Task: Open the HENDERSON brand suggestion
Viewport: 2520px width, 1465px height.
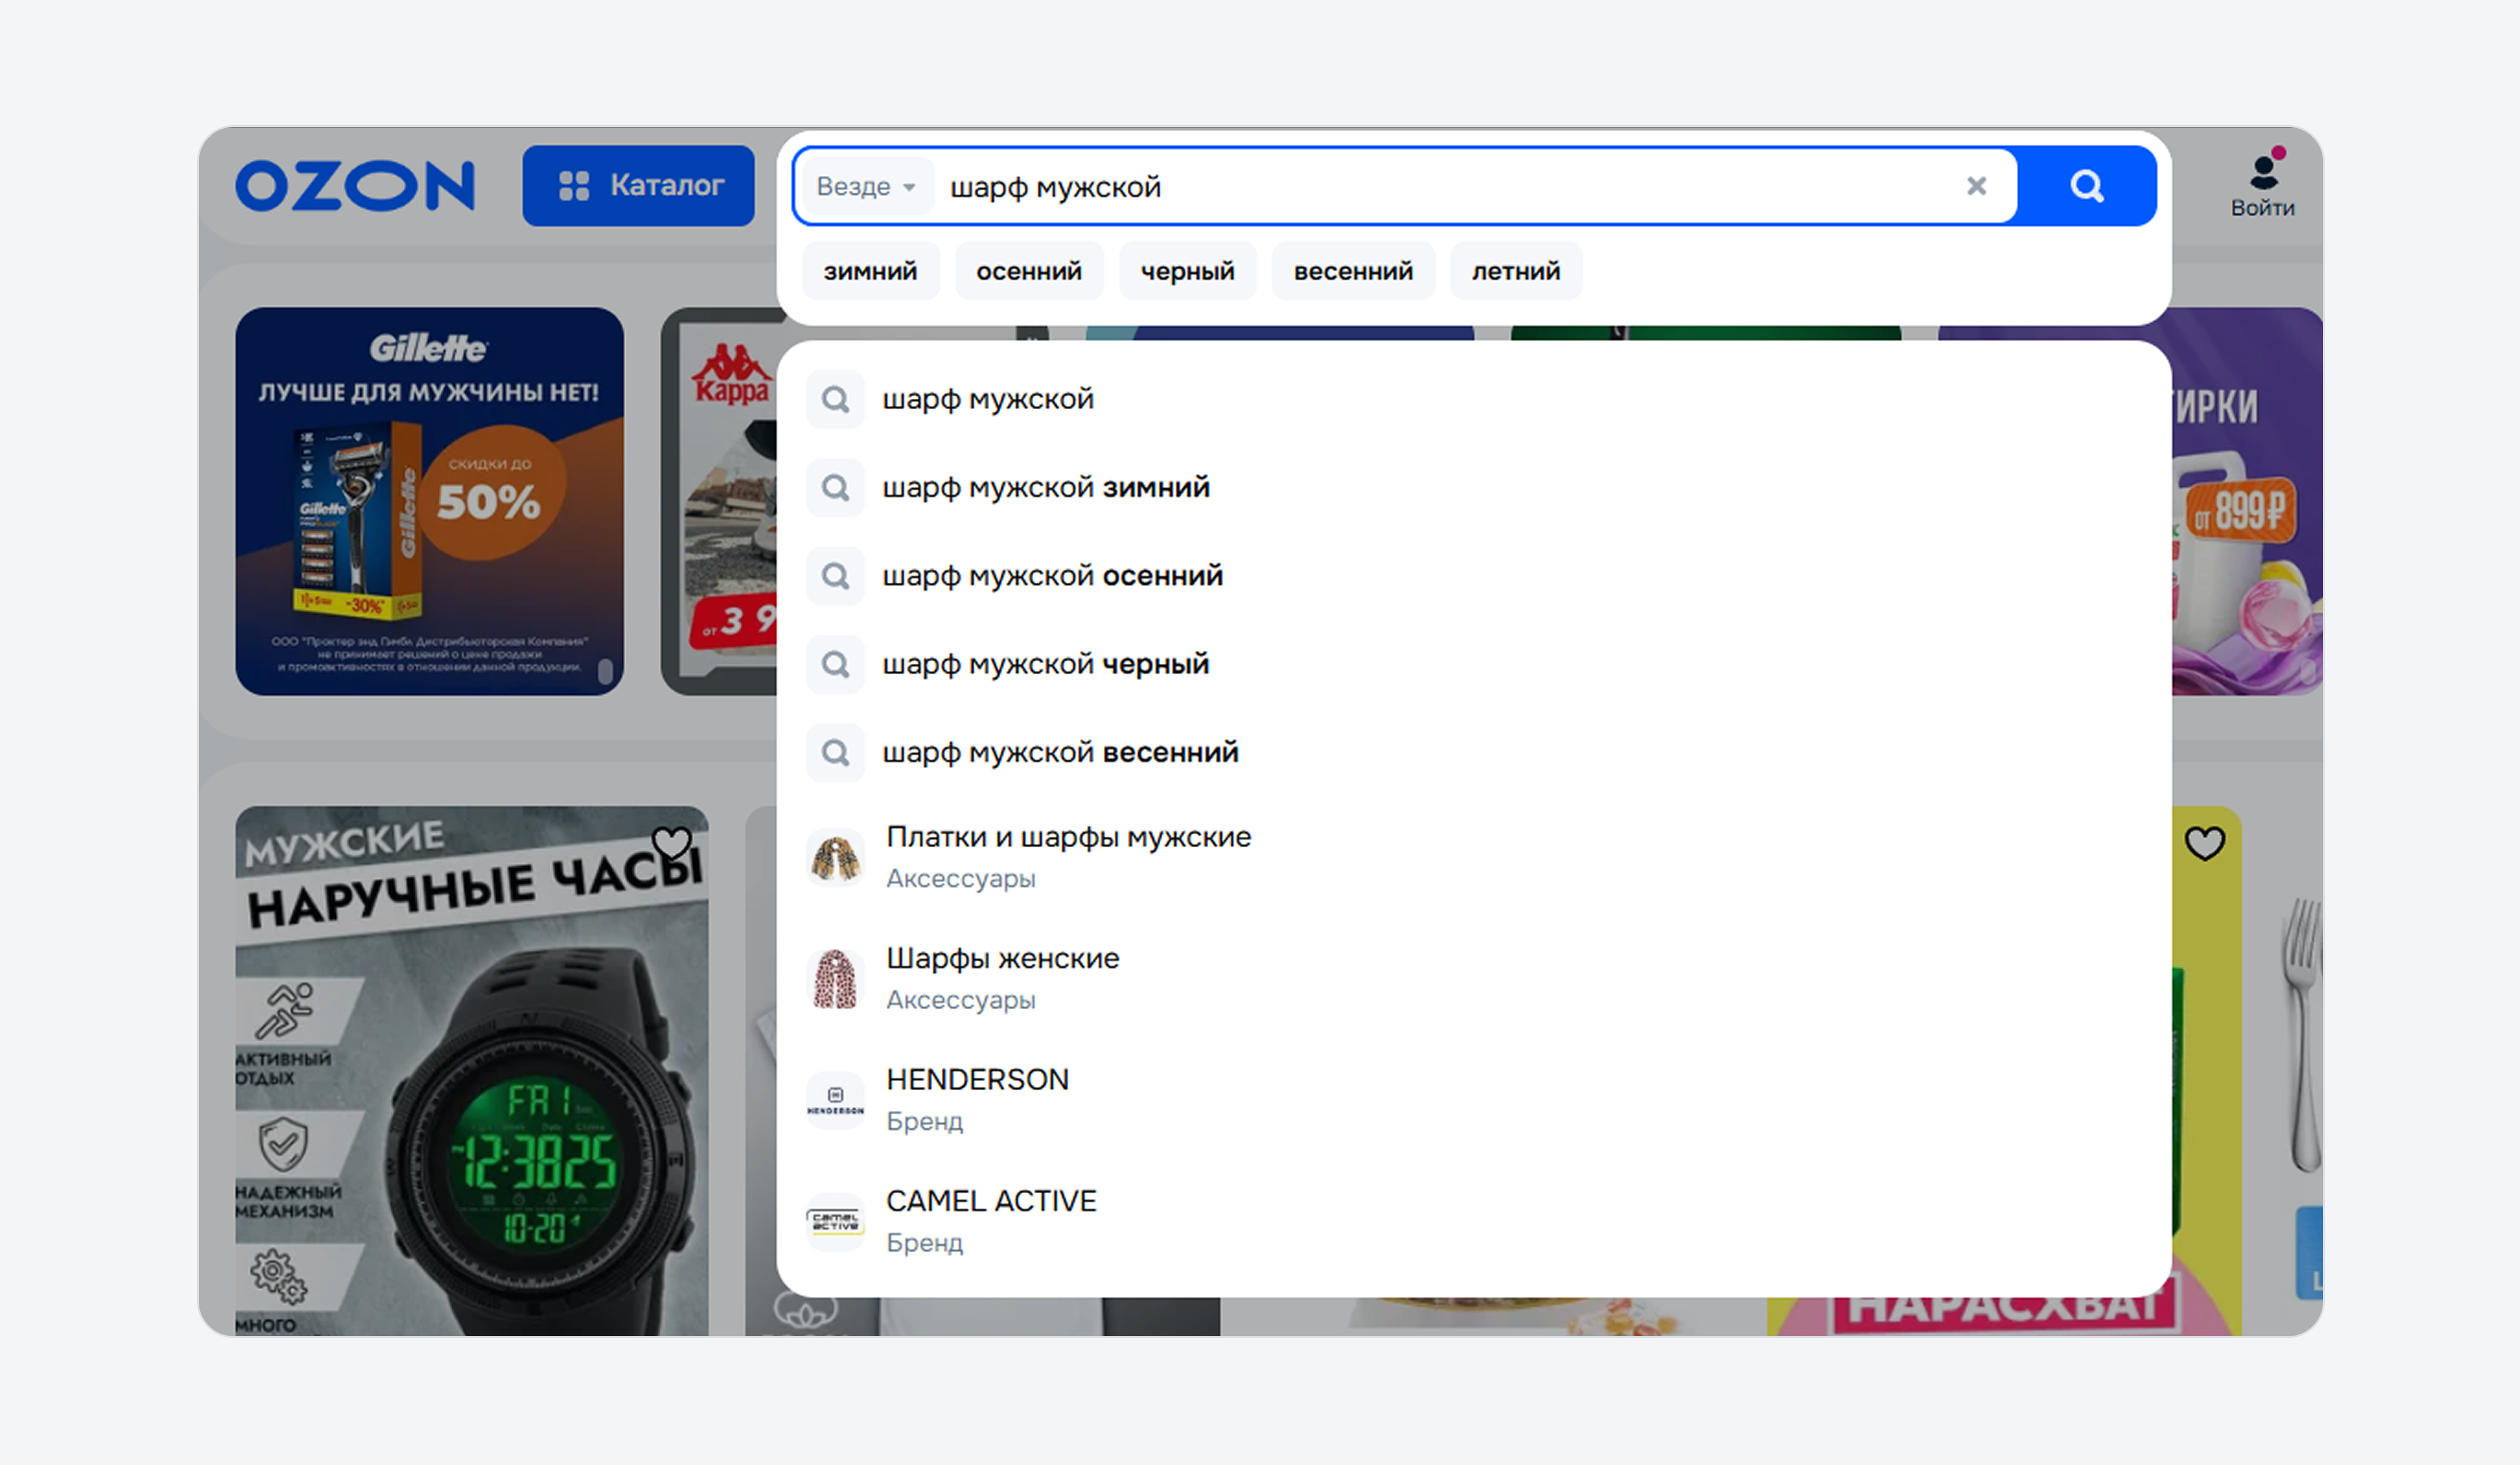Action: [x=1474, y=1100]
